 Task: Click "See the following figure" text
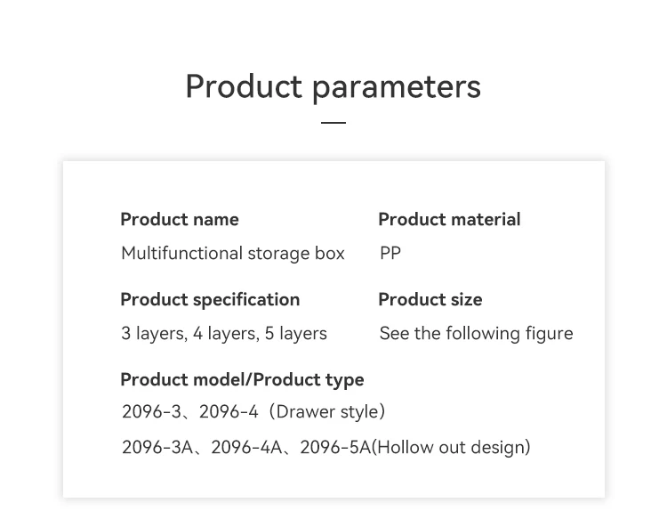[476, 334]
